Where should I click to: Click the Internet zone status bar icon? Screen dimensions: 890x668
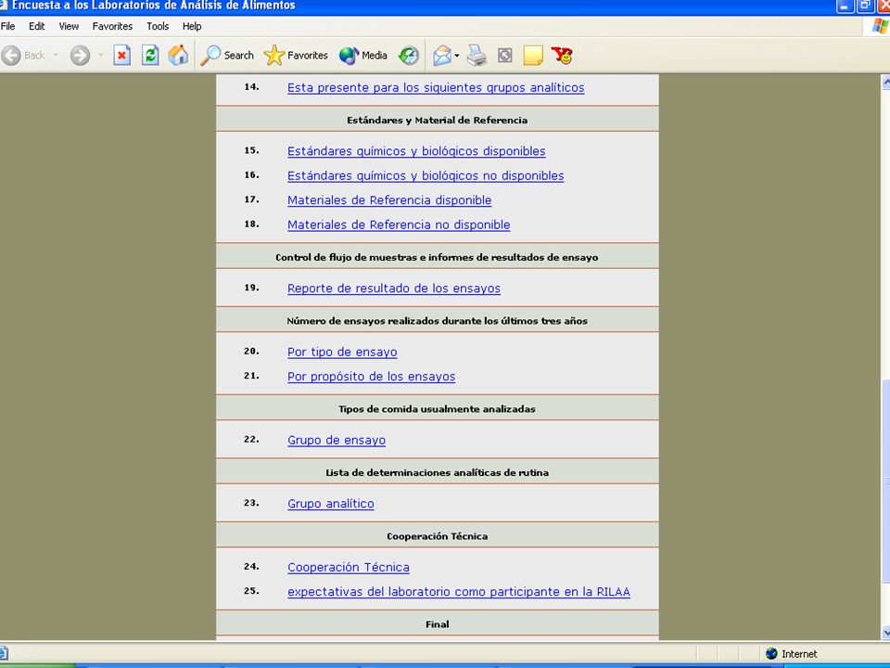771,654
